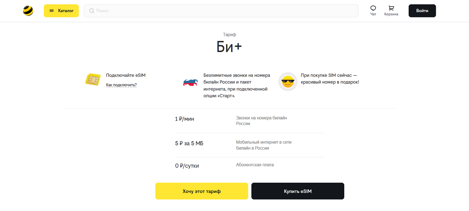Viewport: 469px width, 211px height.
Task: Click the "Подключайте eSIM" text
Action: click(x=126, y=75)
